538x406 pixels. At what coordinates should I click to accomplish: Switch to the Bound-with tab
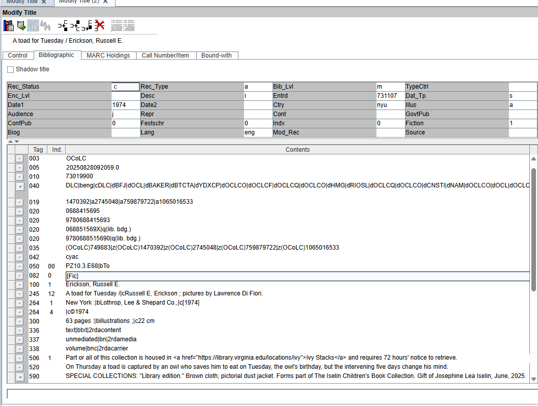pos(217,55)
